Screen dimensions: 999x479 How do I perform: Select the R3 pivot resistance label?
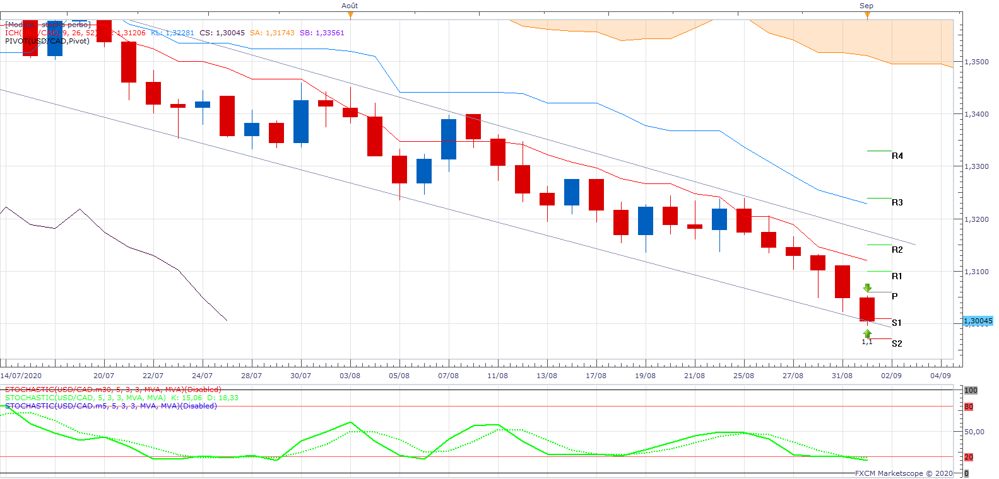(x=897, y=202)
